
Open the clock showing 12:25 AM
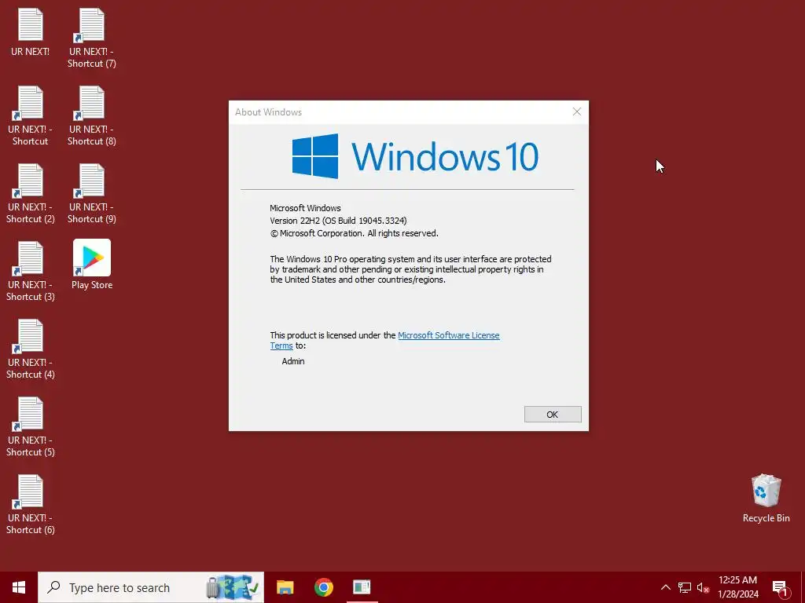click(x=737, y=587)
